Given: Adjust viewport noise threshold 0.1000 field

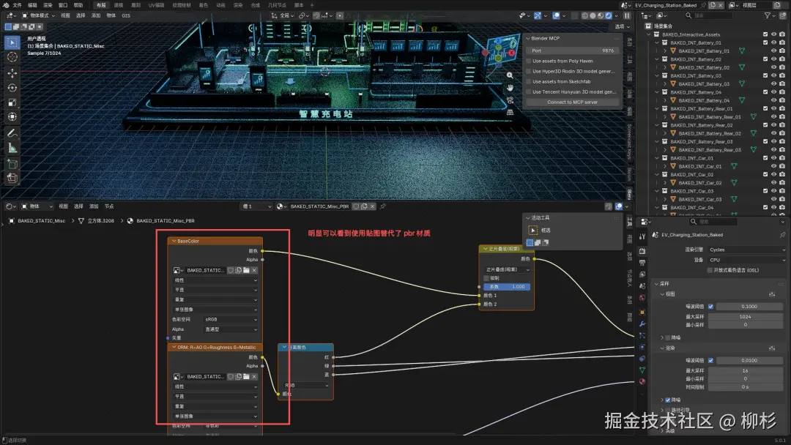Looking at the screenshot, I should point(749,307).
